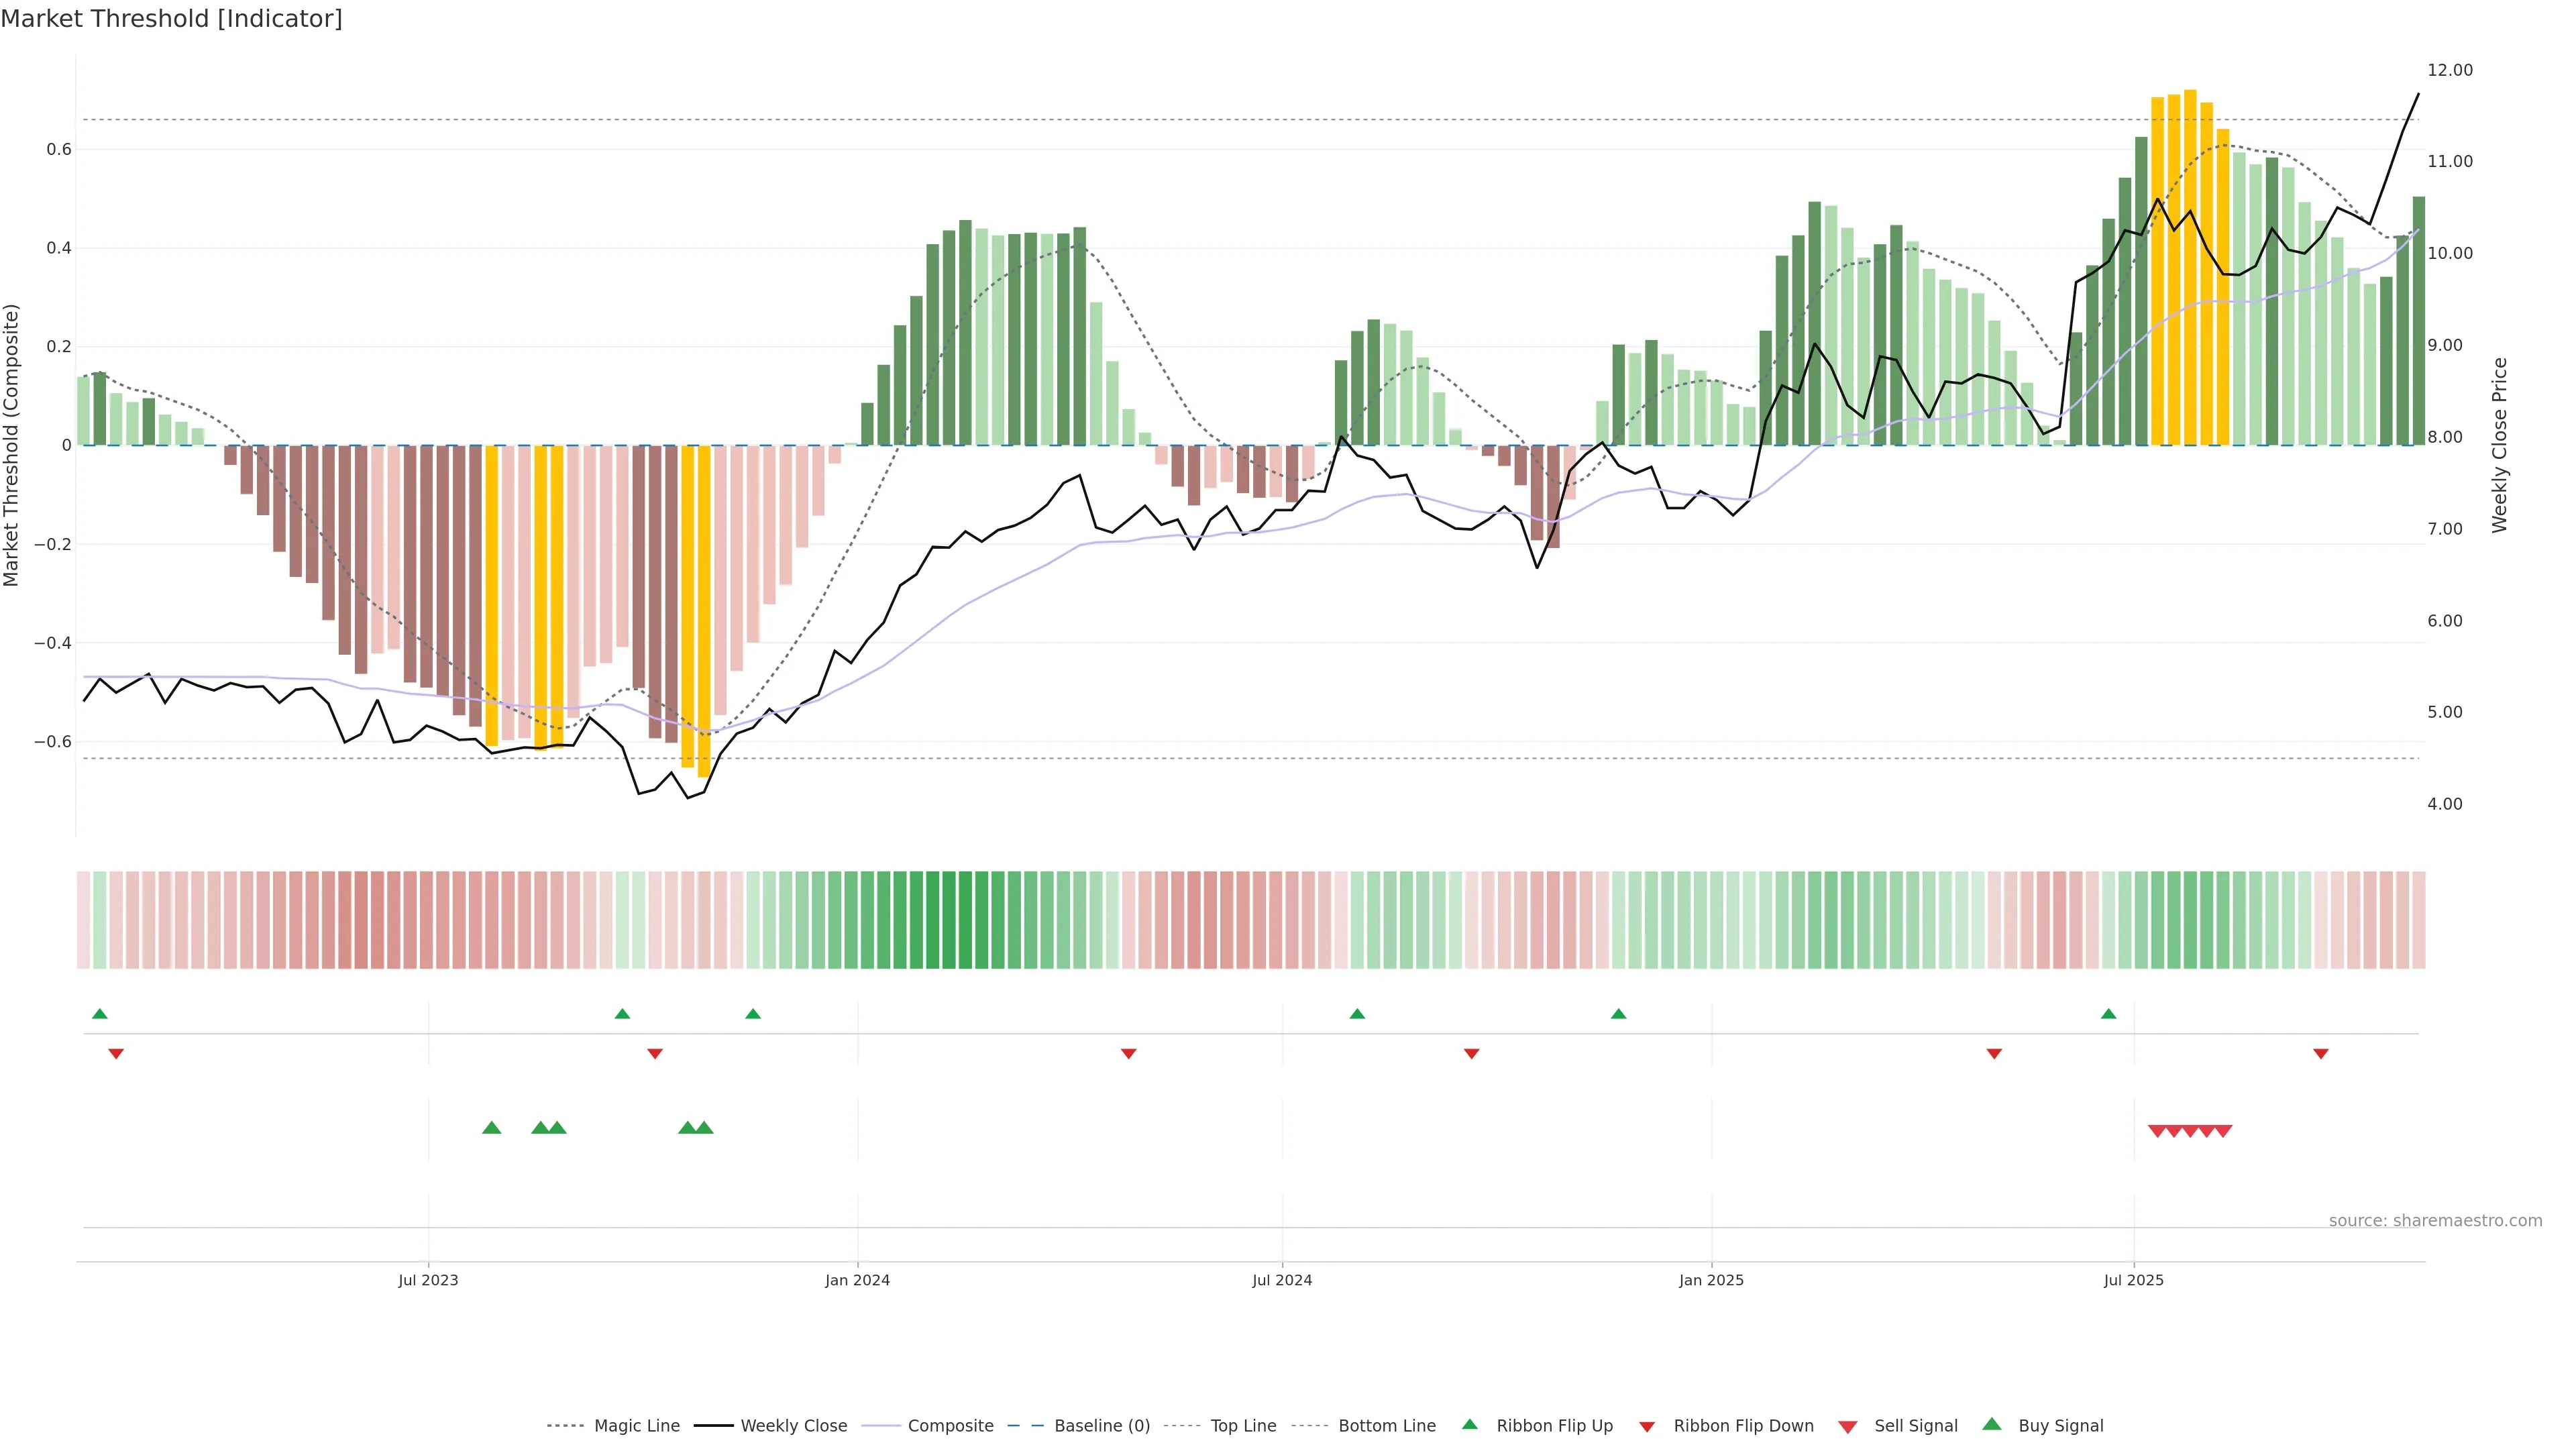Click the Buy Signal legend icon
Viewport: 2576px width, 1449px height.
click(x=1992, y=1424)
